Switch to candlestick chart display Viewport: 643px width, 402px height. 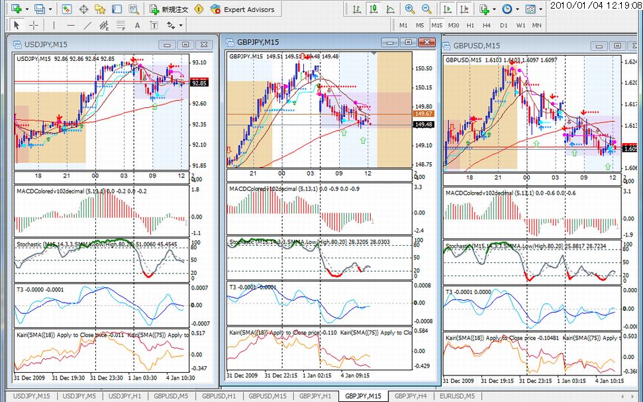(373, 9)
